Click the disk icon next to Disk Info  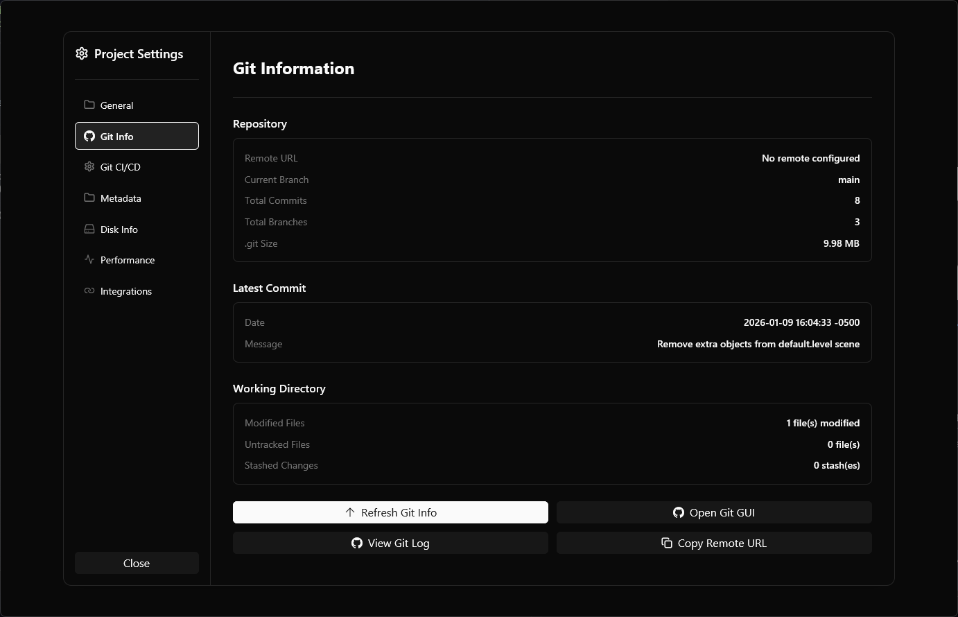coord(89,229)
